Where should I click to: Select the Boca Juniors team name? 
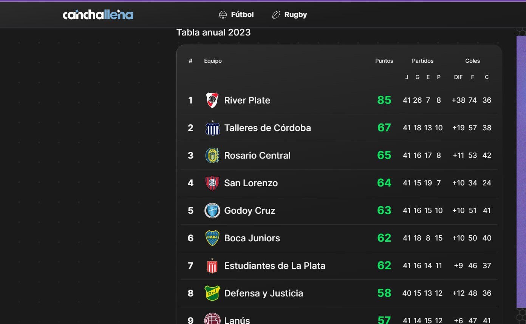(252, 238)
